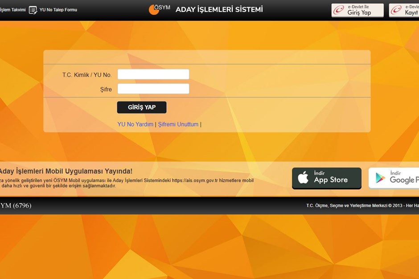Open the İşlem Takvimi menu item
The width and height of the screenshot is (419, 279).
click(13, 10)
